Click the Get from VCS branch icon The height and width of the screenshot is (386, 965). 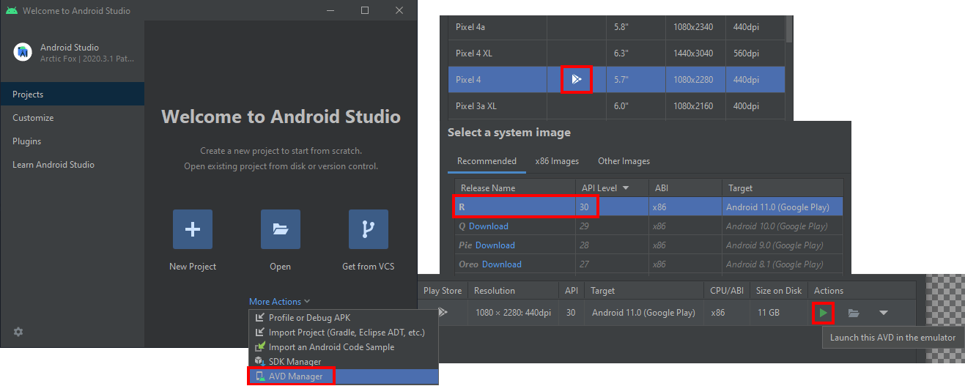369,229
